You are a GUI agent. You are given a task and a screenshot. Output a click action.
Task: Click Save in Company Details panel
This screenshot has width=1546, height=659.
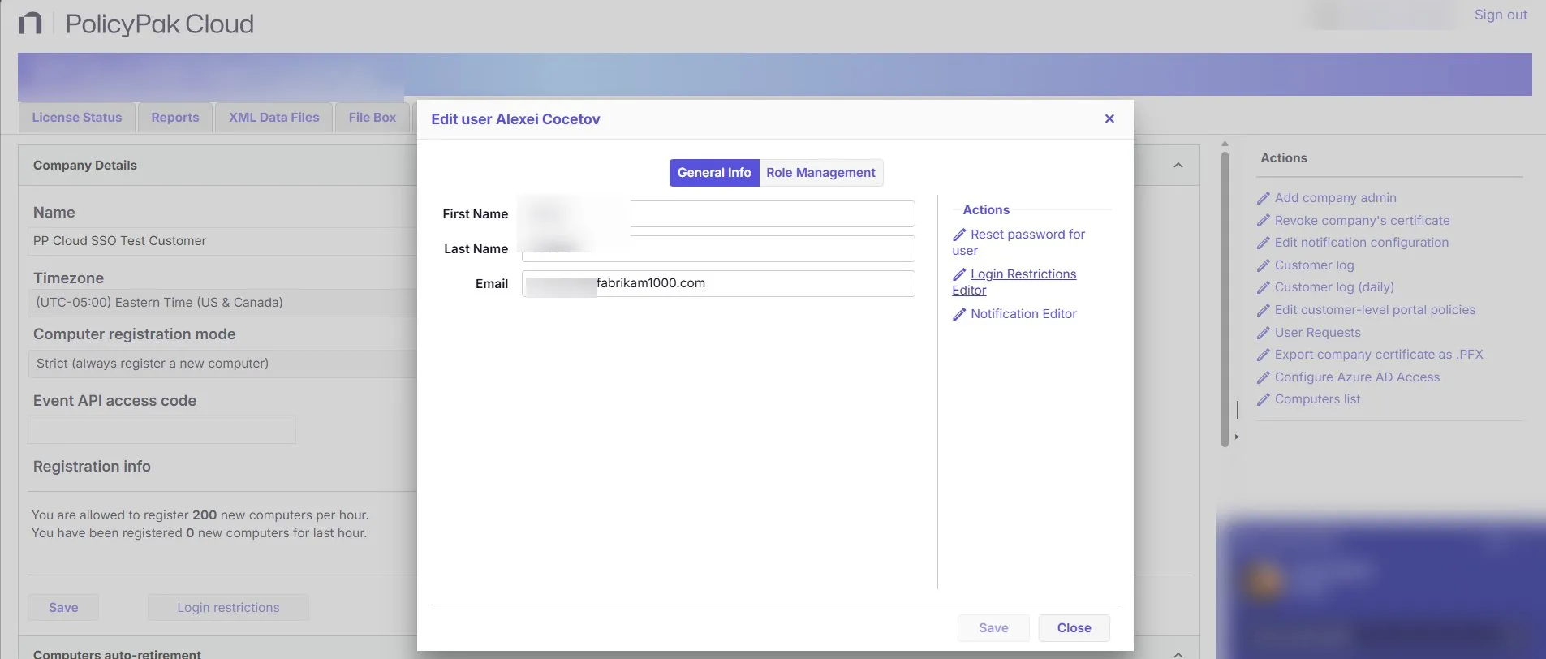[63, 608]
